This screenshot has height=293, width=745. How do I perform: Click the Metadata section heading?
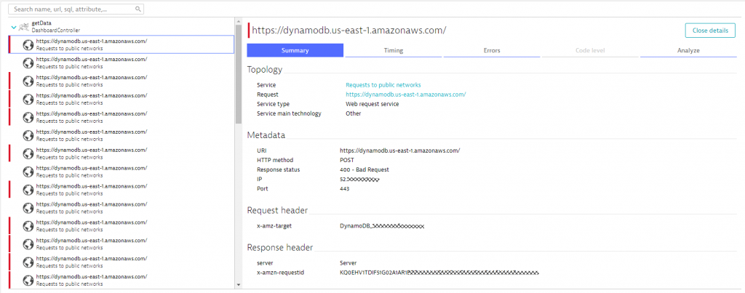pyautogui.click(x=266, y=135)
